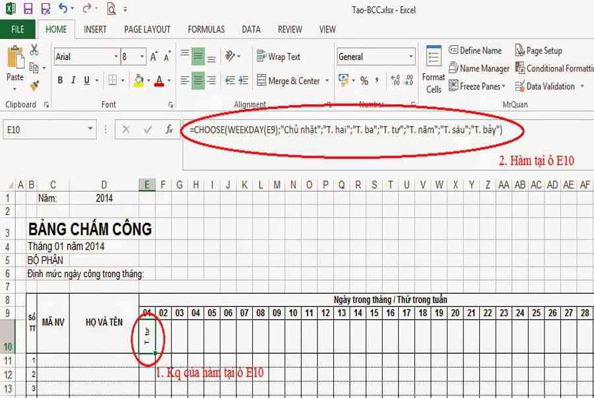
Task: Click Decrease Decimal icon
Action: pyautogui.click(x=409, y=81)
